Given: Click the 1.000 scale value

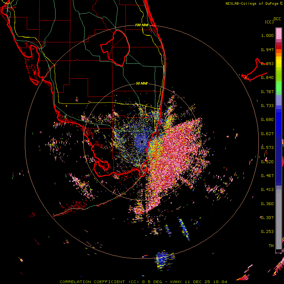Looking at the screenshot, I should pyautogui.click(x=267, y=35).
